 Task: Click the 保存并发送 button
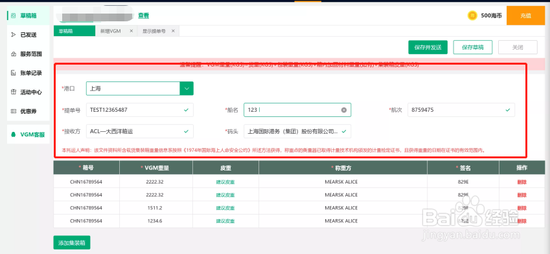tap(428, 47)
